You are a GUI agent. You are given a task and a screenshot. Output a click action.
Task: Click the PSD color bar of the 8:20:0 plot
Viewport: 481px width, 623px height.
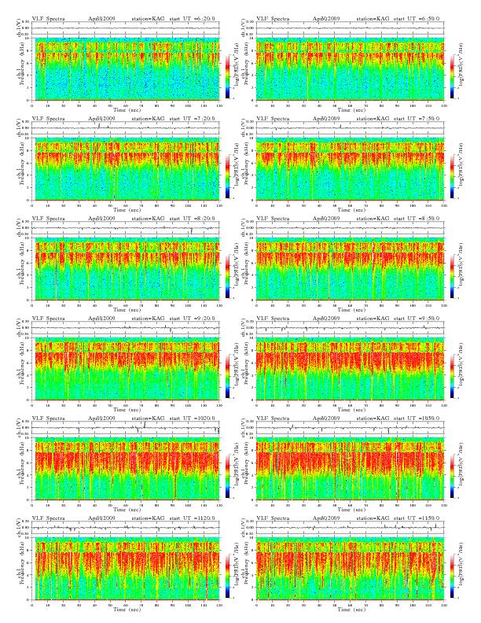[x=227, y=276]
